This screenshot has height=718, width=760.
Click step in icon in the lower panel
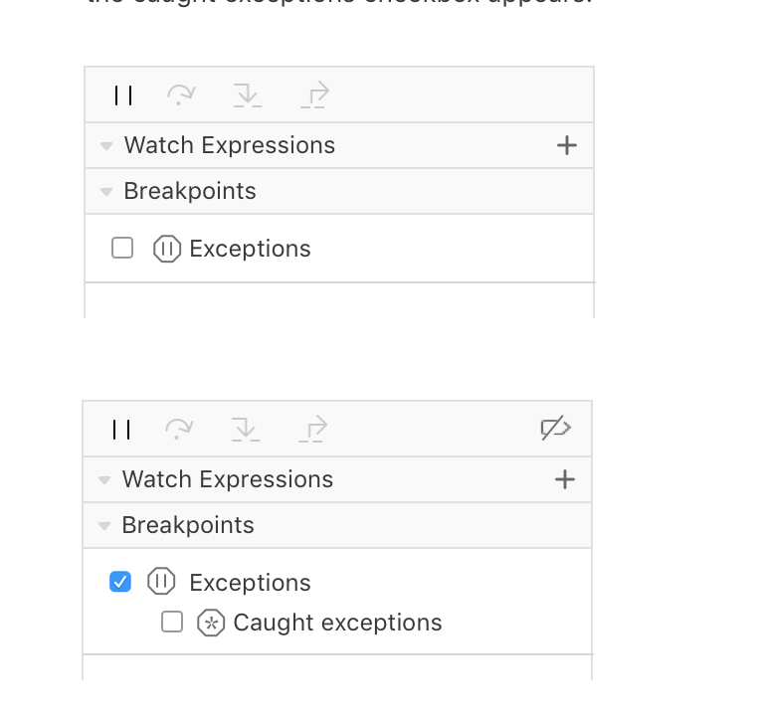coord(245,430)
